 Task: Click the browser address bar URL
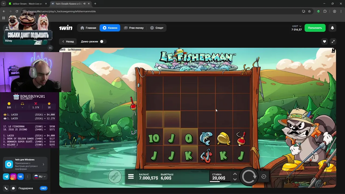point(62,11)
